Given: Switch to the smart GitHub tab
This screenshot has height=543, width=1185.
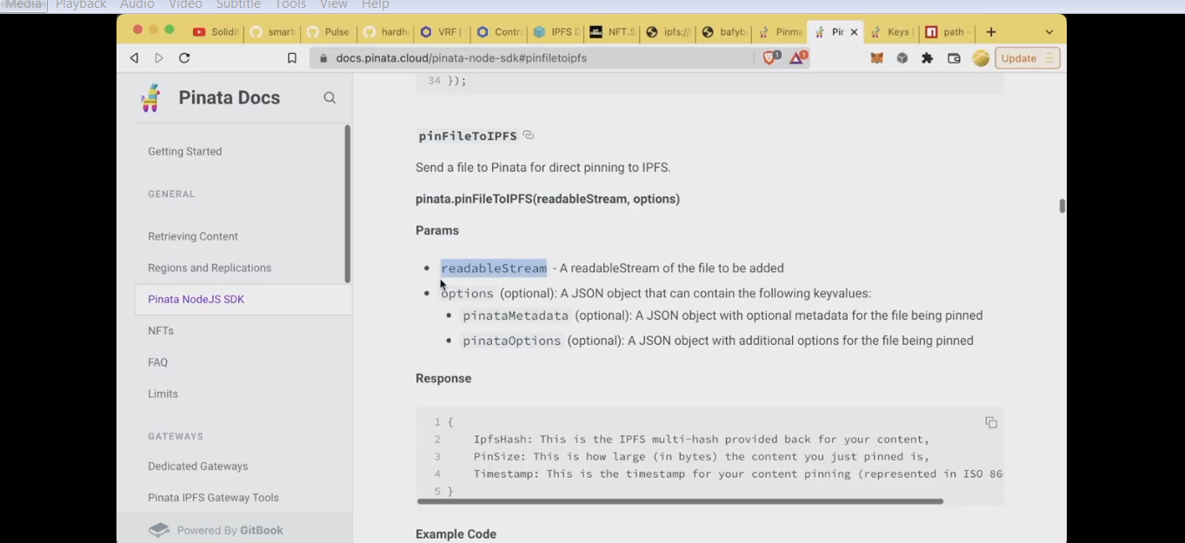Looking at the screenshot, I should pyautogui.click(x=273, y=32).
